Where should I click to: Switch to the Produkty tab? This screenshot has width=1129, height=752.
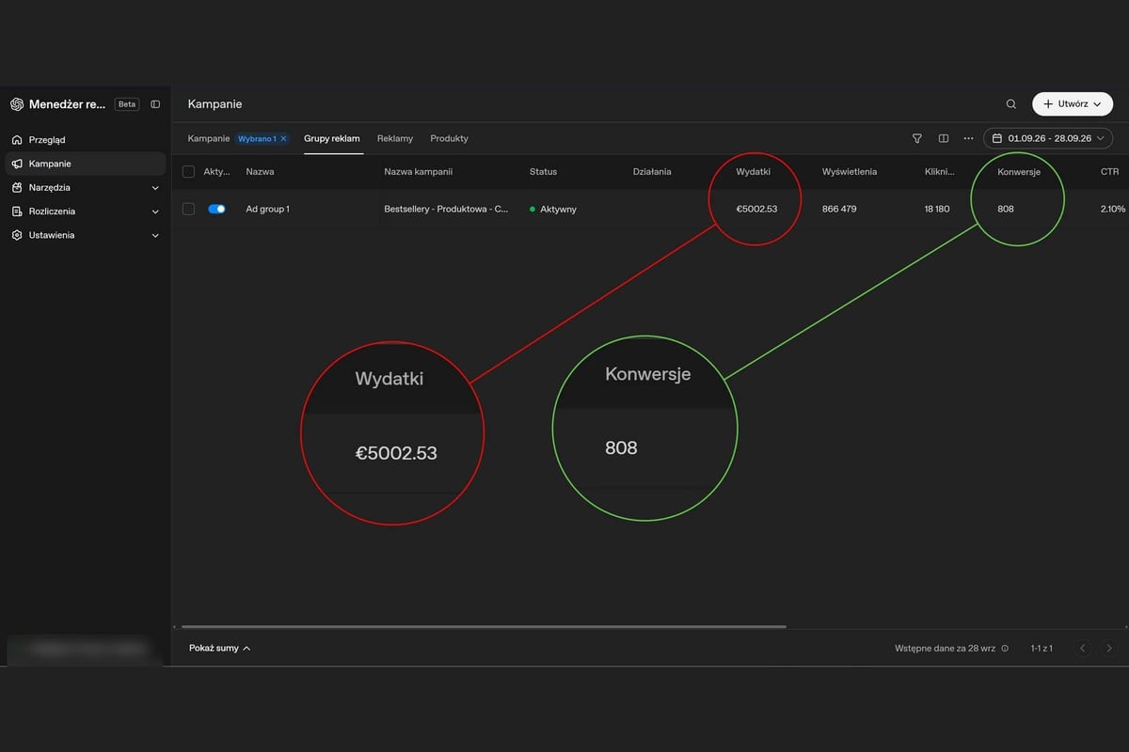point(449,139)
